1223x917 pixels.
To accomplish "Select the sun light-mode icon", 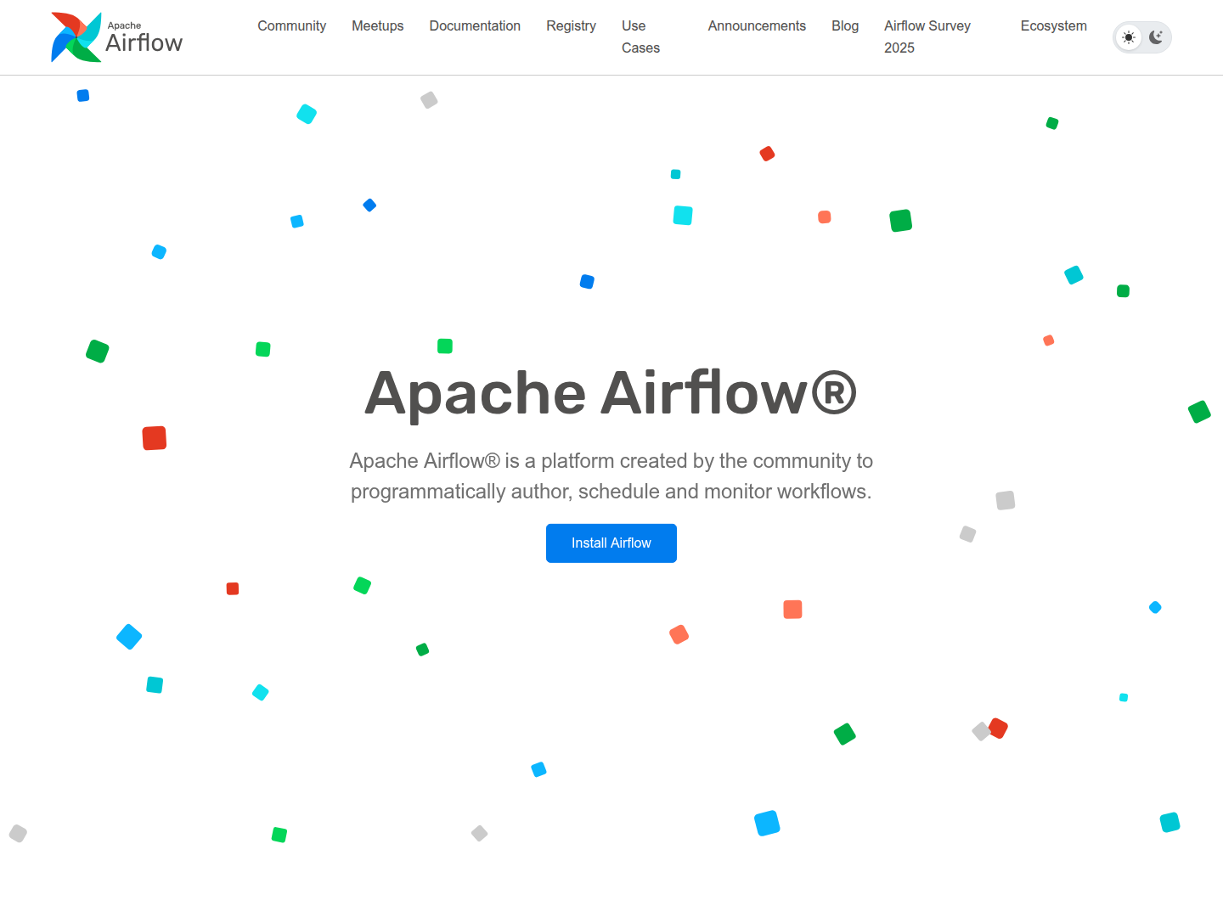I will click(1129, 37).
